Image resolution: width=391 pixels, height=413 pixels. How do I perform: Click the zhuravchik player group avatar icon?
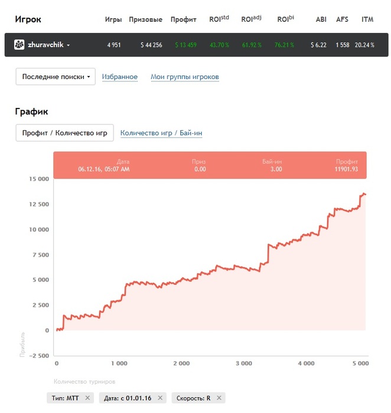tap(19, 45)
